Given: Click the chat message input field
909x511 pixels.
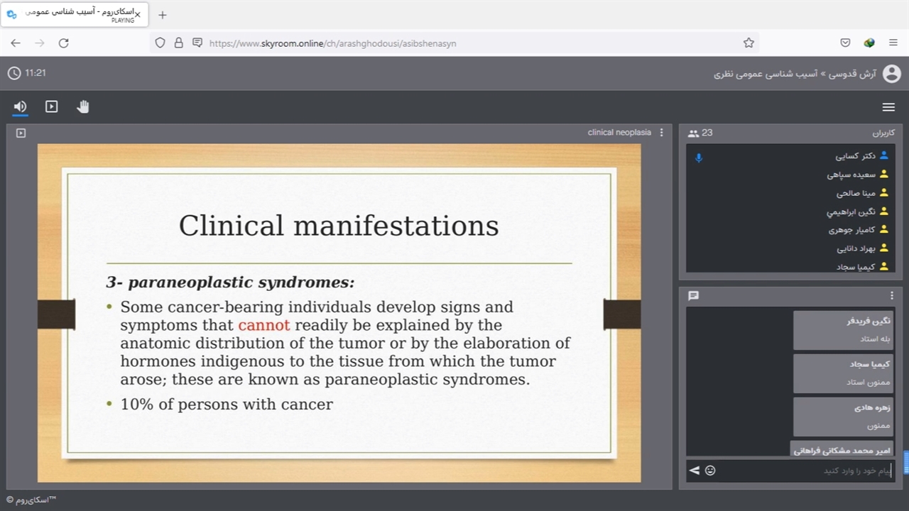Looking at the screenshot, I should [x=802, y=471].
